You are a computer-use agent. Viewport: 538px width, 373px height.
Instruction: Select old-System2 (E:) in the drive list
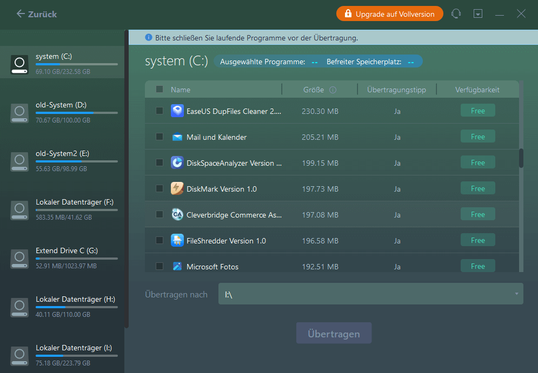pos(62,161)
